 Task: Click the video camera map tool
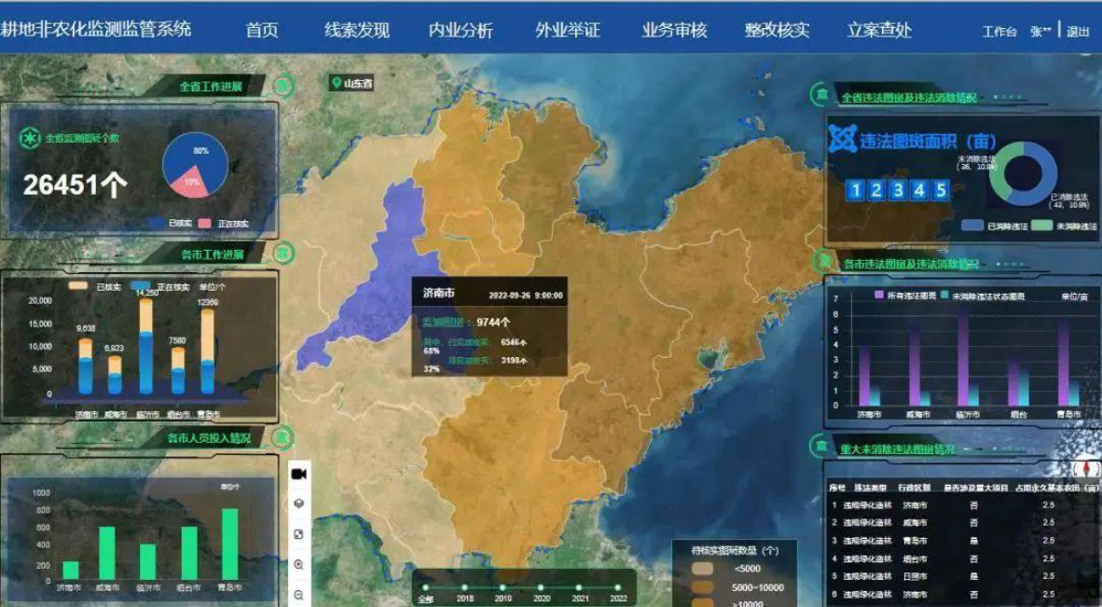pos(298,475)
